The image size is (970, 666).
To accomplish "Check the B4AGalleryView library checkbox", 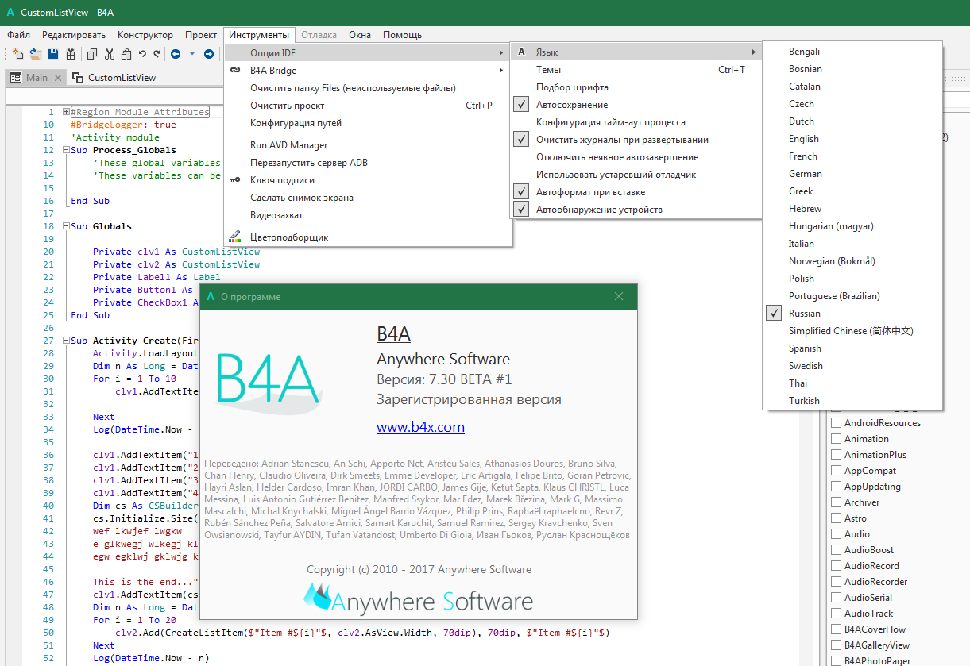I will tap(836, 645).
